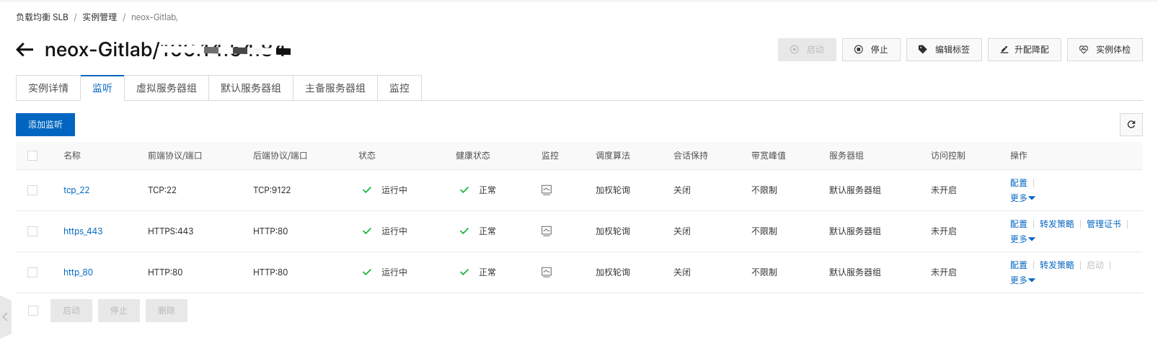Go to 实例管理 breadcrumb
This screenshot has height=351, width=1158.
[x=100, y=17]
